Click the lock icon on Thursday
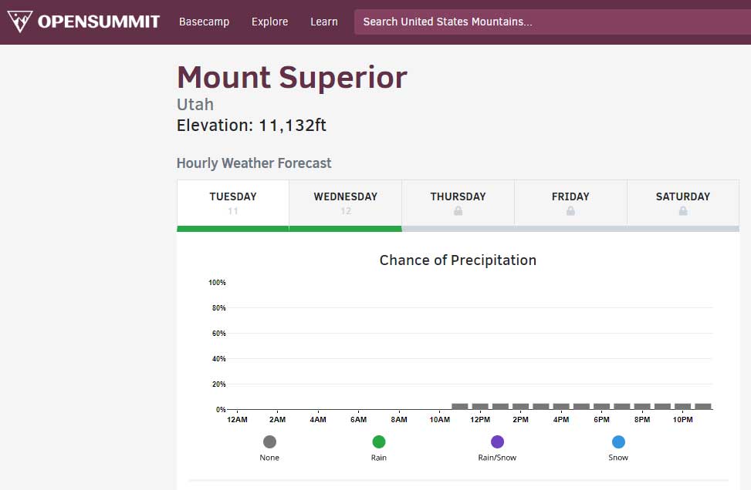Viewport: 751px width, 490px height. click(x=458, y=210)
